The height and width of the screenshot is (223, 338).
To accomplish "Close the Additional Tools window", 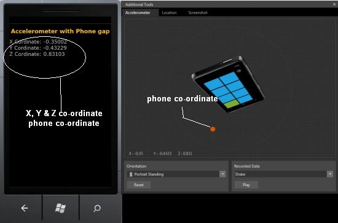I will click(x=334, y=4).
